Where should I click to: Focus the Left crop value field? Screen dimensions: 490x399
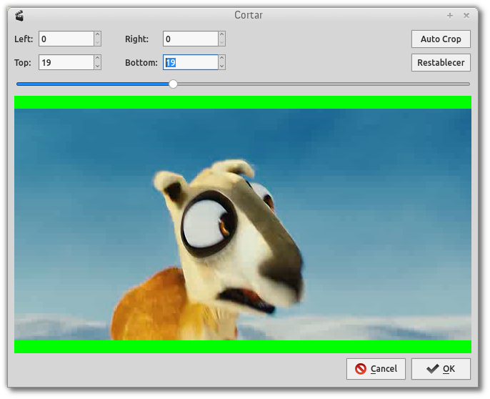[66, 39]
